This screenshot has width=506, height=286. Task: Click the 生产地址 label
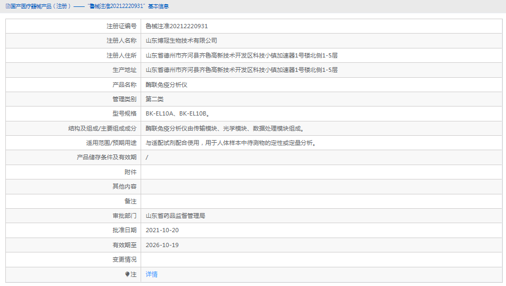(x=125, y=70)
